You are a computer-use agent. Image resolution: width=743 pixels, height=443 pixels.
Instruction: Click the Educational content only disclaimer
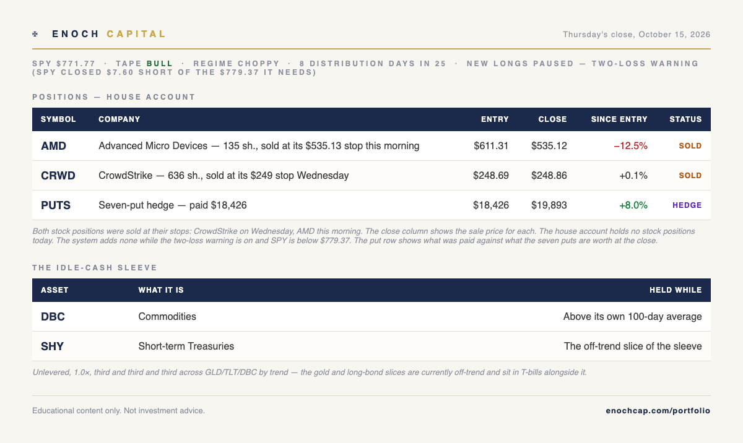click(118, 410)
